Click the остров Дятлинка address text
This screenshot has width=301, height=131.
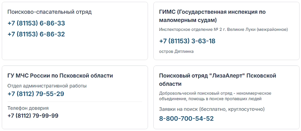click(176, 52)
